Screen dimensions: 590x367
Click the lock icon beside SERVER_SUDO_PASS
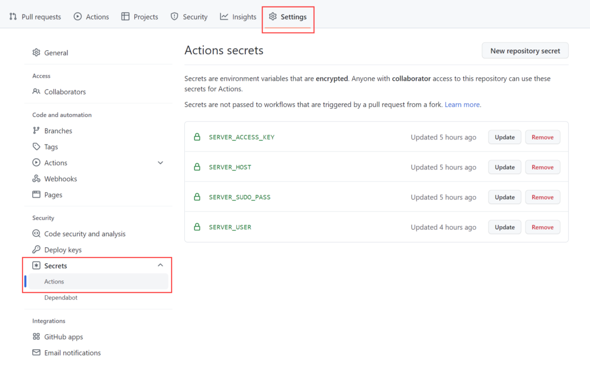[x=197, y=197]
